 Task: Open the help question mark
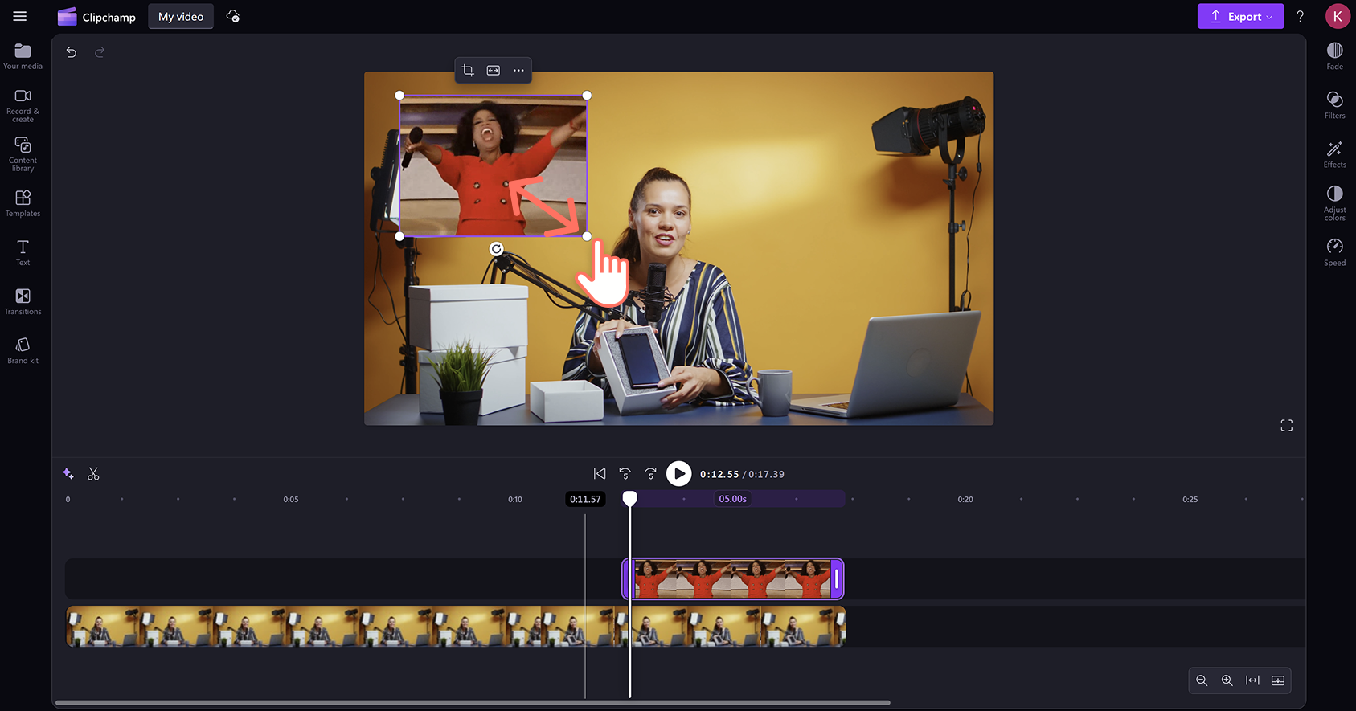1300,16
